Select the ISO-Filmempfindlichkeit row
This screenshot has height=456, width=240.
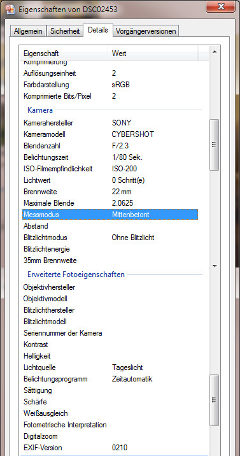[110, 169]
